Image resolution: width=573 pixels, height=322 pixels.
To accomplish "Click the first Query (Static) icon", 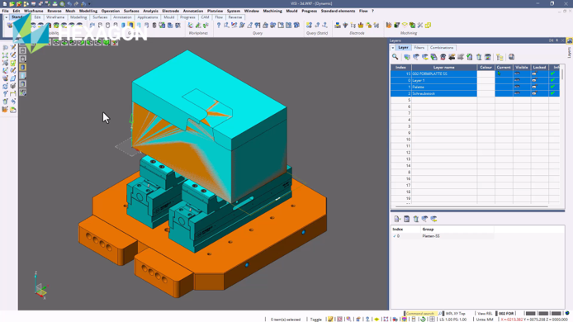I will point(309,26).
